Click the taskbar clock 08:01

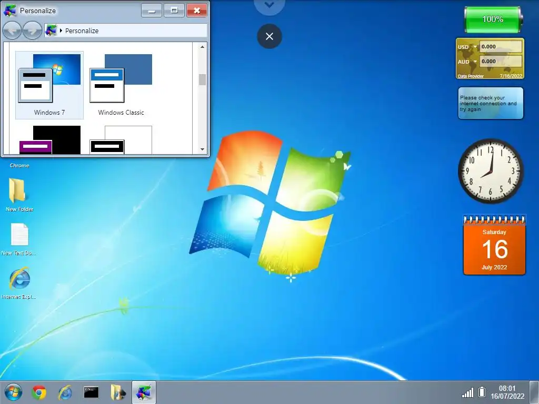coord(507,388)
